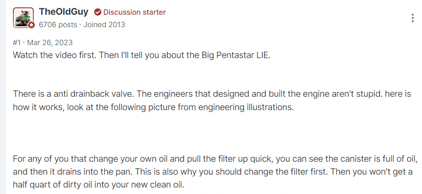The image size is (422, 194).
Task: Open the three-dot post options menu
Action: pos(413,18)
